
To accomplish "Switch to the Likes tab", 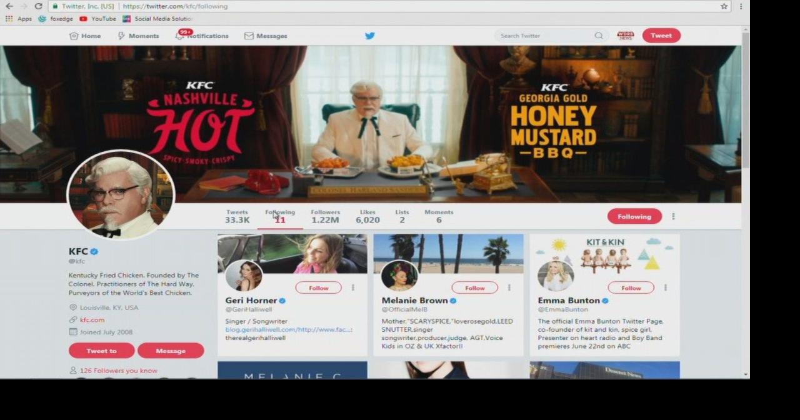I will [x=367, y=216].
